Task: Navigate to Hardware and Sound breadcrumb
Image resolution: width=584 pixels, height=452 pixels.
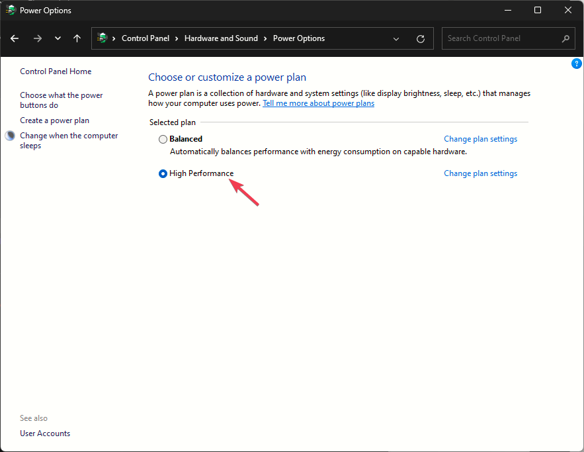Action: pos(221,38)
